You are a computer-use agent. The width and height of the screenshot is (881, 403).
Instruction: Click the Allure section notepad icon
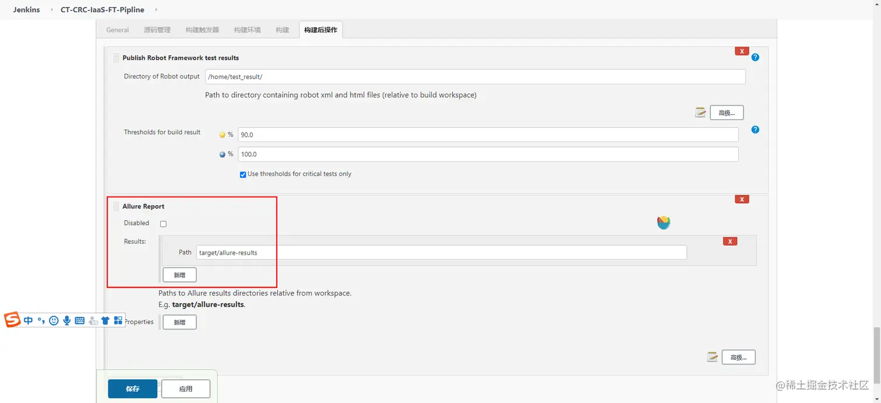tap(712, 357)
